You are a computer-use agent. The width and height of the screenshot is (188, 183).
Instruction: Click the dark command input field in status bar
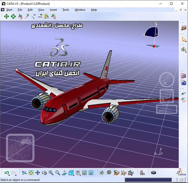point(148,180)
